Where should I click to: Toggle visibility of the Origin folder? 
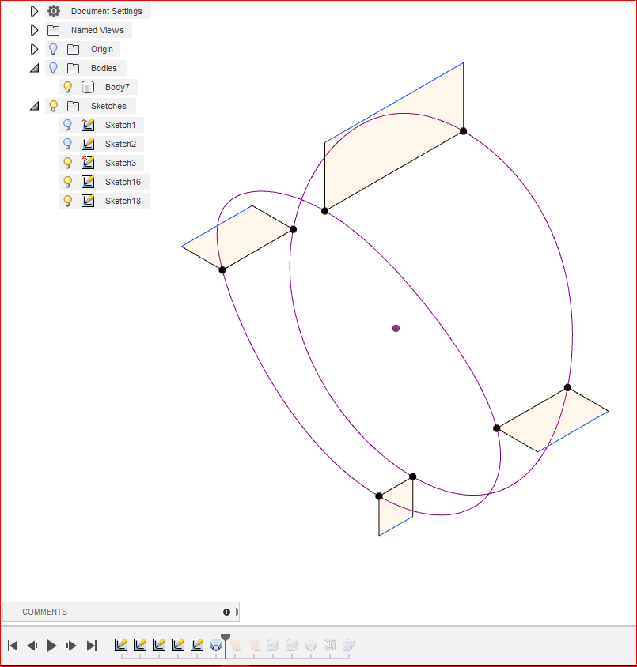pyautogui.click(x=53, y=49)
